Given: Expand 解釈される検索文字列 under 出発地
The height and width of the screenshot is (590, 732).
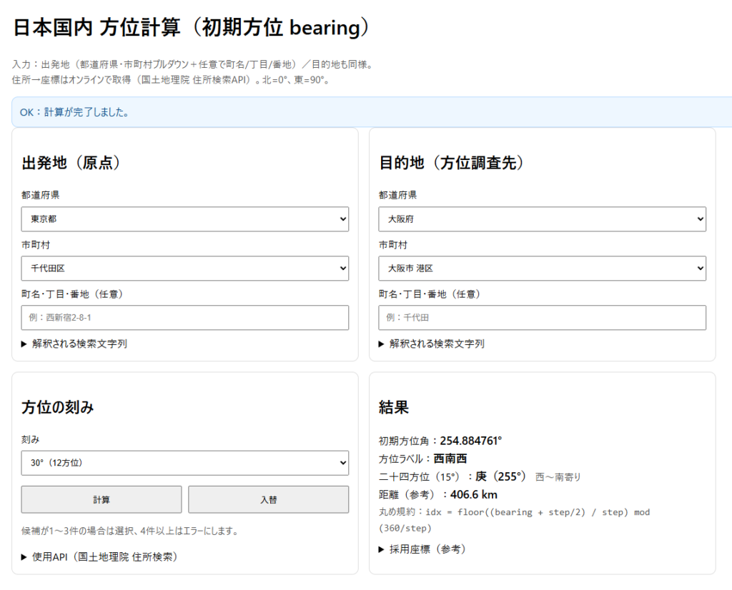Looking at the screenshot, I should coord(79,344).
